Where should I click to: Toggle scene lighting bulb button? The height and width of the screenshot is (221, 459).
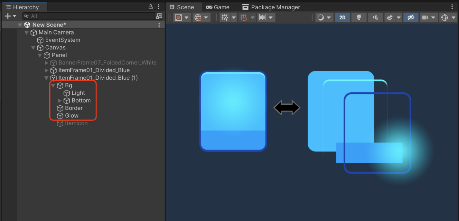pyautogui.click(x=359, y=18)
